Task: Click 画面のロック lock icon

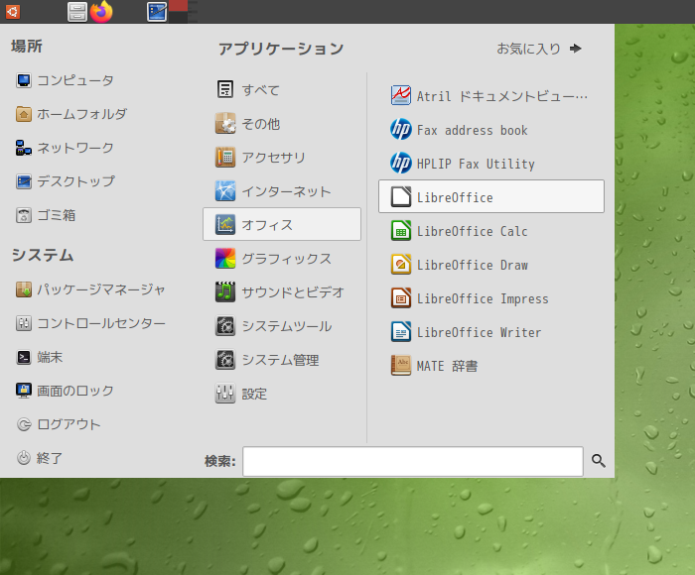Action: [x=24, y=391]
